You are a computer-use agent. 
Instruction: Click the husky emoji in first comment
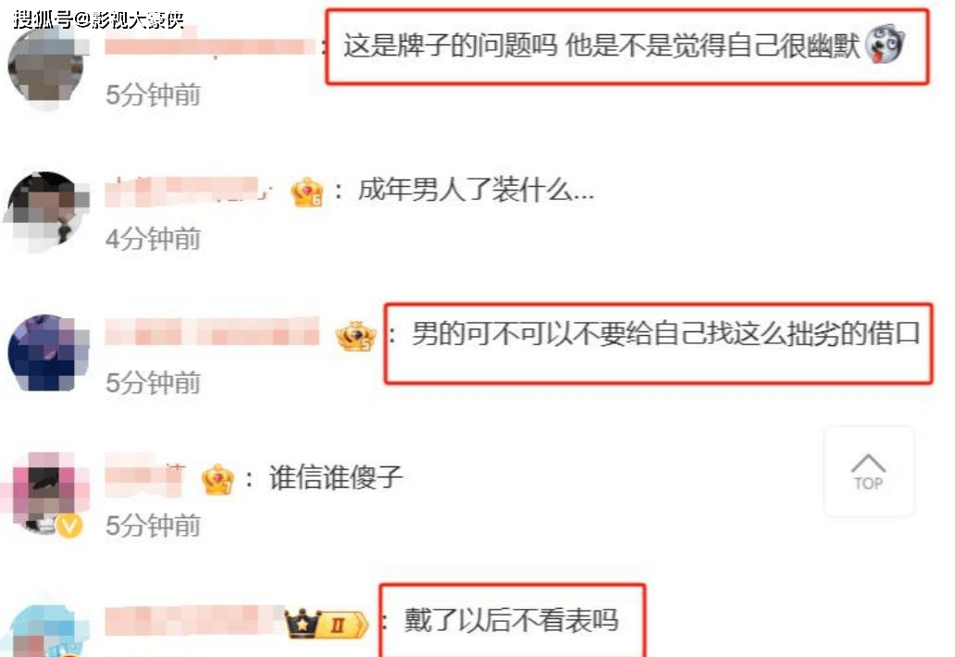tap(885, 44)
